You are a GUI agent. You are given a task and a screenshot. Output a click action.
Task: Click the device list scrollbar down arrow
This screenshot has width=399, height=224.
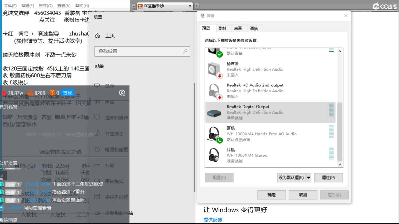pyautogui.click(x=340, y=164)
